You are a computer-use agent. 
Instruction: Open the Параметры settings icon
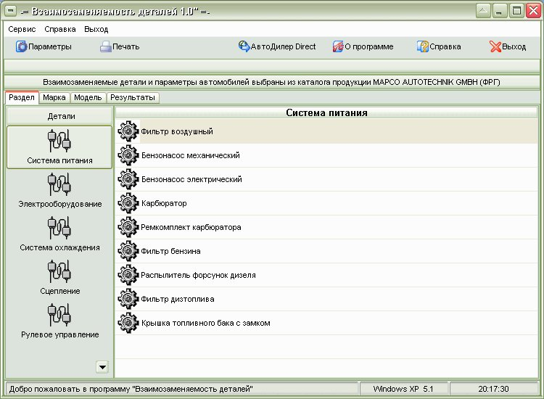22,46
